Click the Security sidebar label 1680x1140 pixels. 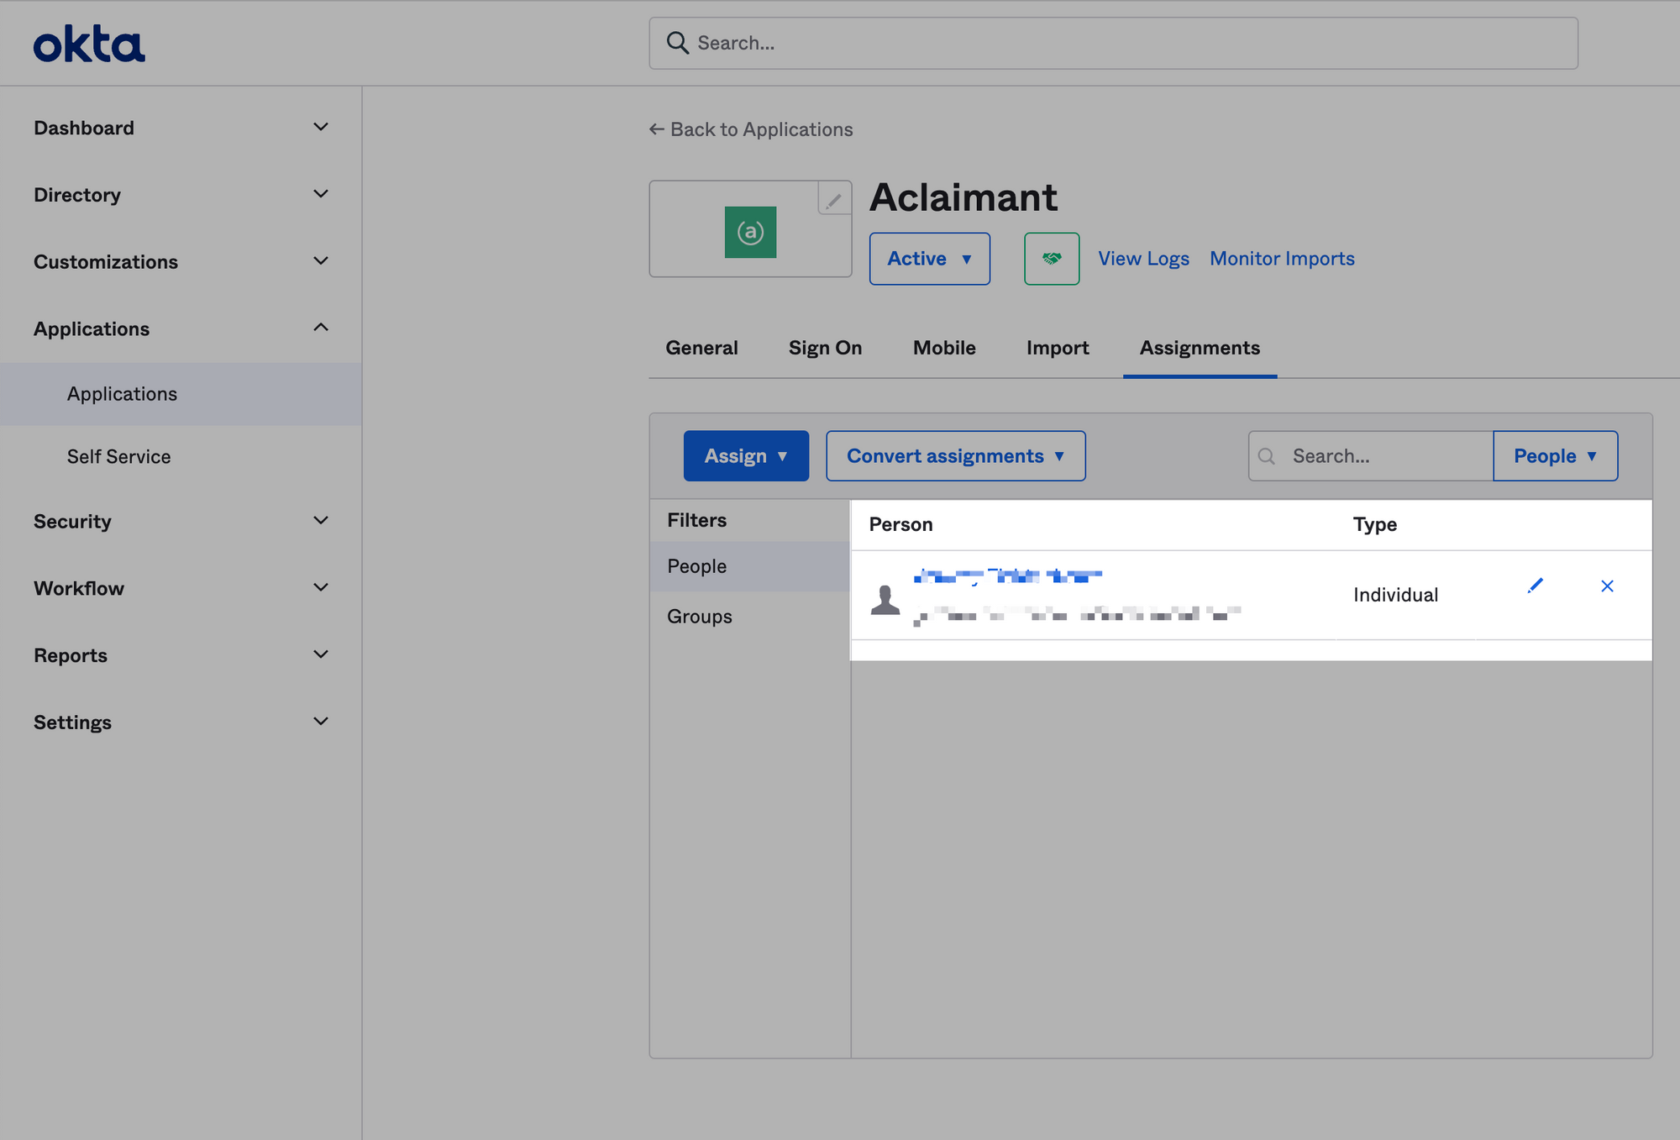tap(72, 522)
